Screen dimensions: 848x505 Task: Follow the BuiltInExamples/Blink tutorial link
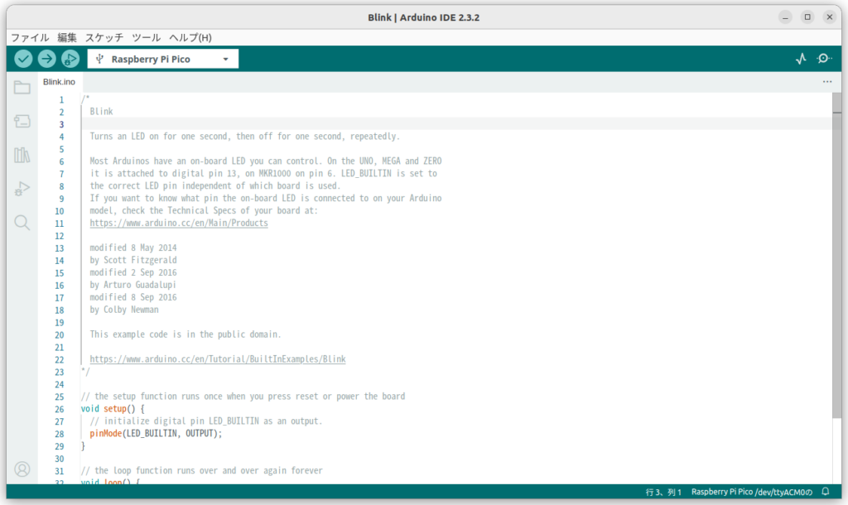[218, 359]
